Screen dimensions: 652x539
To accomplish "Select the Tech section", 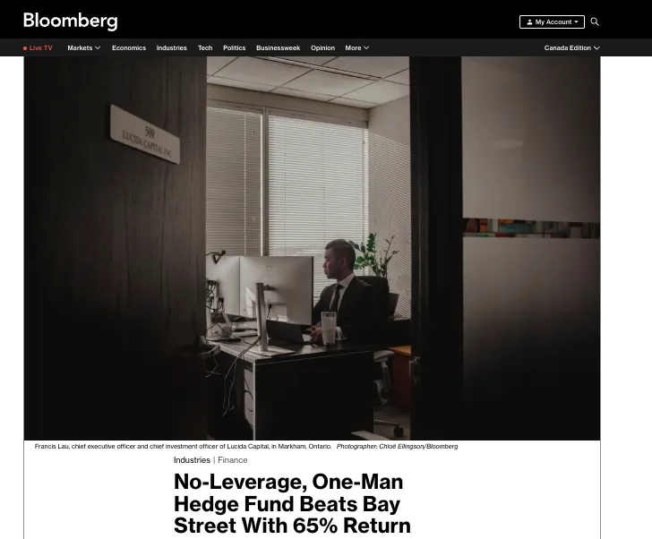I will click(x=205, y=47).
